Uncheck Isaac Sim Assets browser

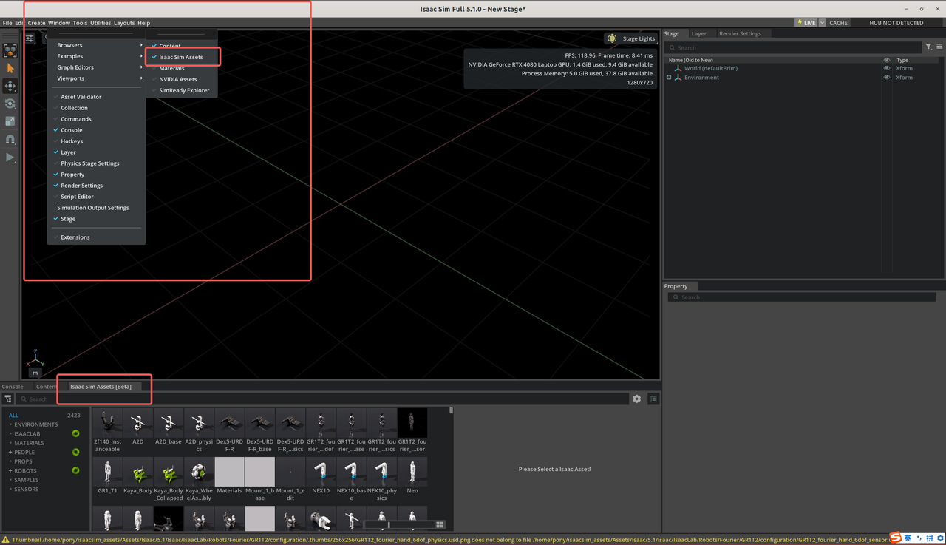pos(183,57)
